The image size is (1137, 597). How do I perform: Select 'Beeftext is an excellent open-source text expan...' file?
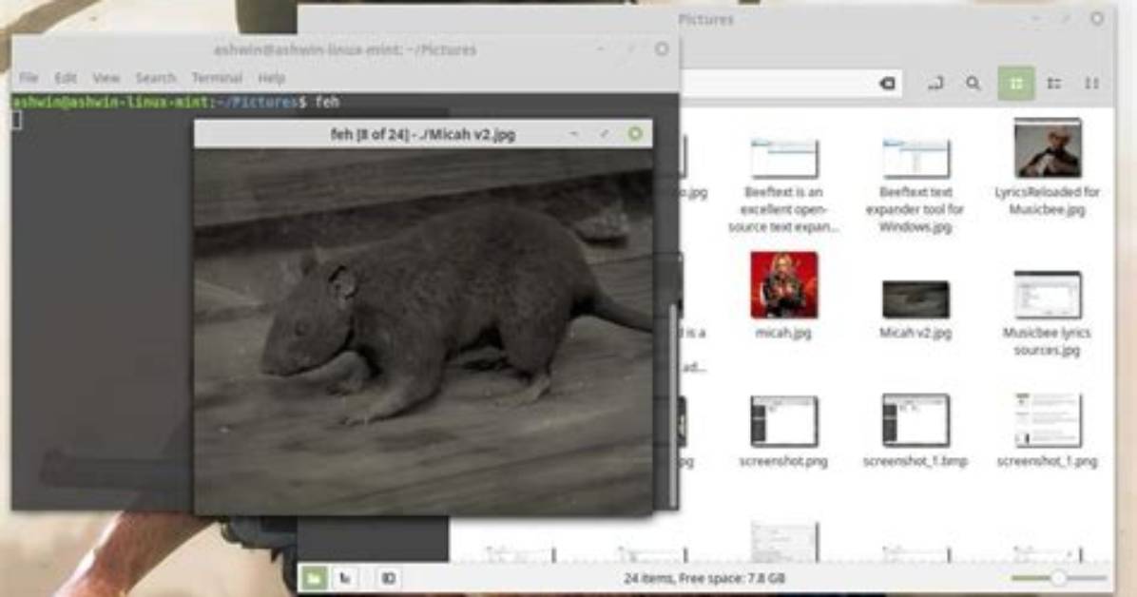tap(784, 185)
